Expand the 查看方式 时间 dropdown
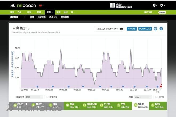 (34, 97)
